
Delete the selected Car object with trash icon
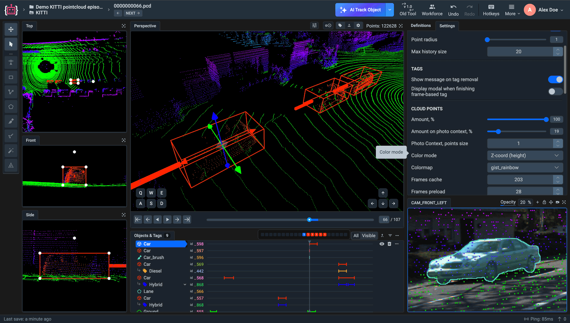point(389,244)
